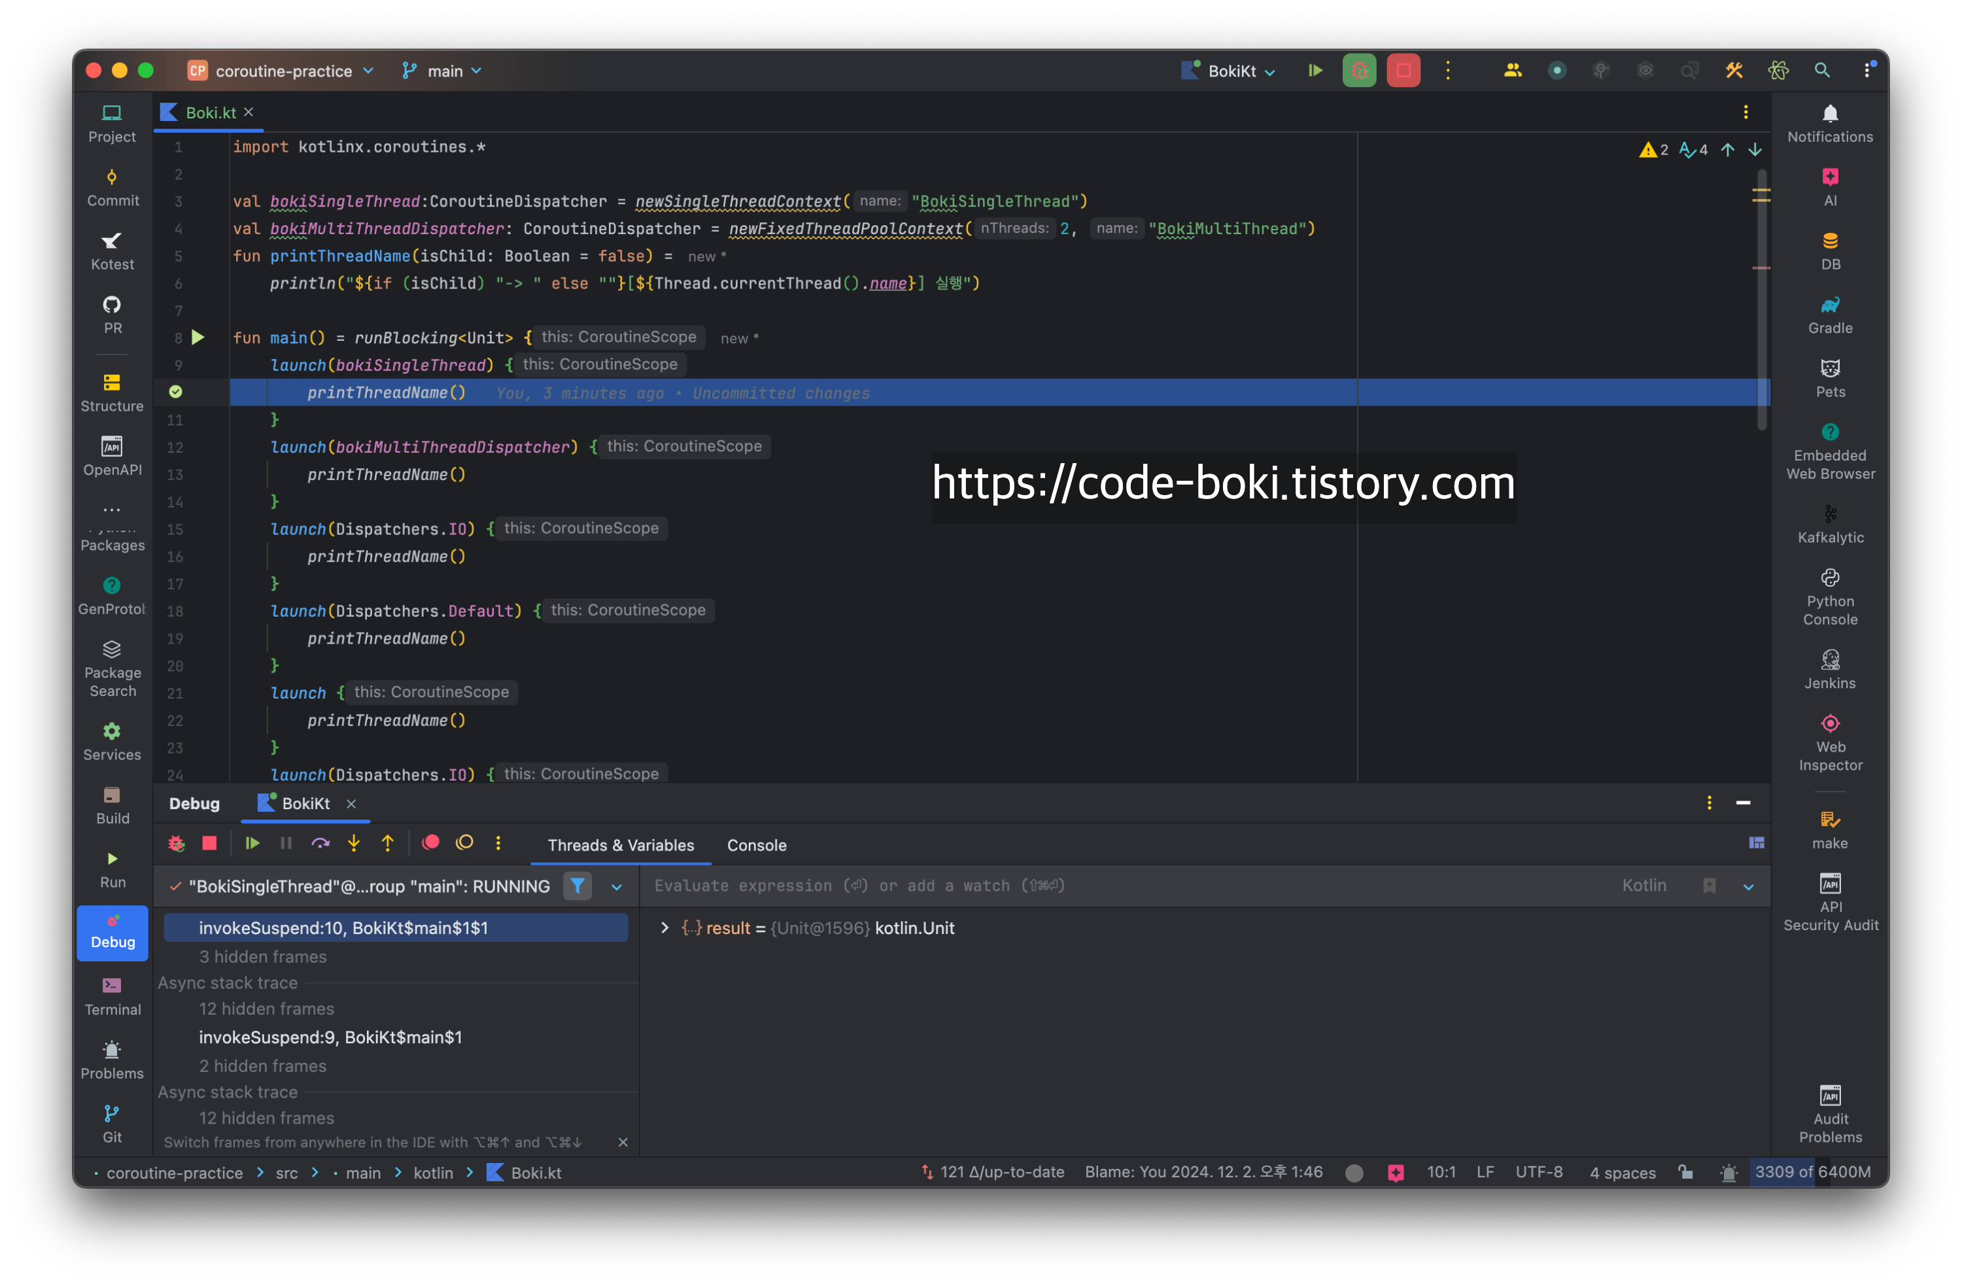
Task: Toggle Mute Breakpoints in debug toolbar
Action: tap(465, 842)
